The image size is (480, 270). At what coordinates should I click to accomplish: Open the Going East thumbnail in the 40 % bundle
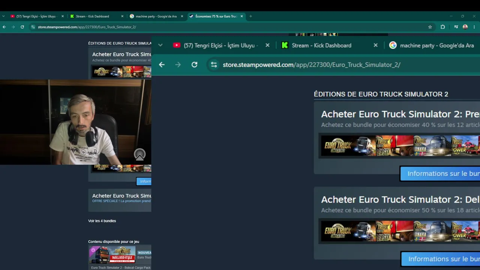click(x=394, y=145)
